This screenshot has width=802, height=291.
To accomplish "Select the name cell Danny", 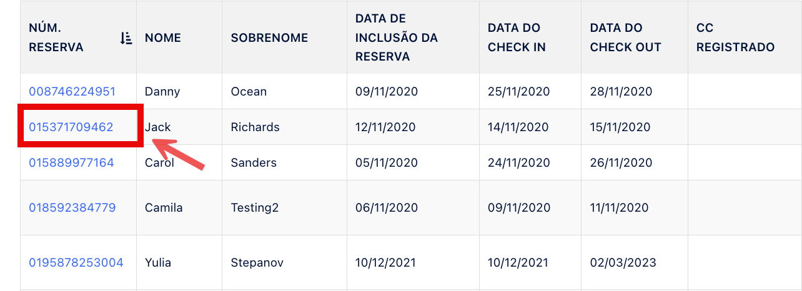I will 162,92.
